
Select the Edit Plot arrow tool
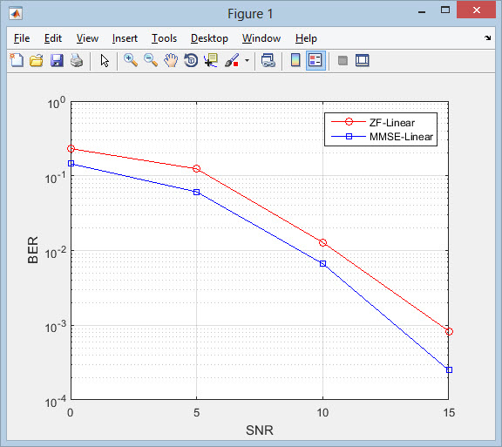(105, 60)
